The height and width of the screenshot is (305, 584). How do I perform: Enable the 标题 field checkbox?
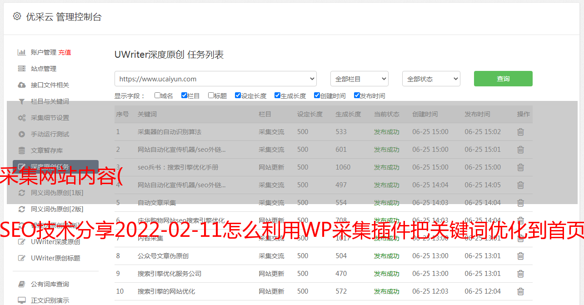211,95
